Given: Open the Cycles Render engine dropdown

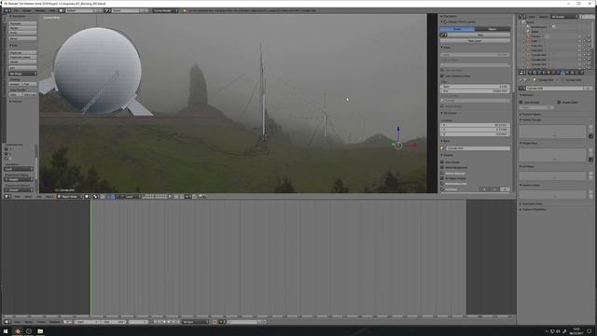Looking at the screenshot, I should [x=165, y=10].
